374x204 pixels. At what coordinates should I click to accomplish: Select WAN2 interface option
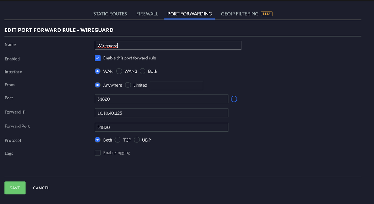pos(119,71)
